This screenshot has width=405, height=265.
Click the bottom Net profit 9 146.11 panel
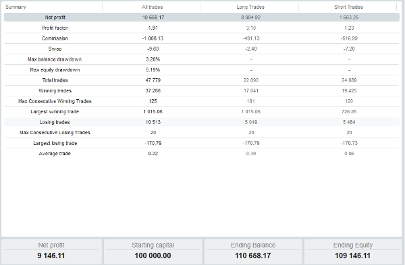(51, 252)
